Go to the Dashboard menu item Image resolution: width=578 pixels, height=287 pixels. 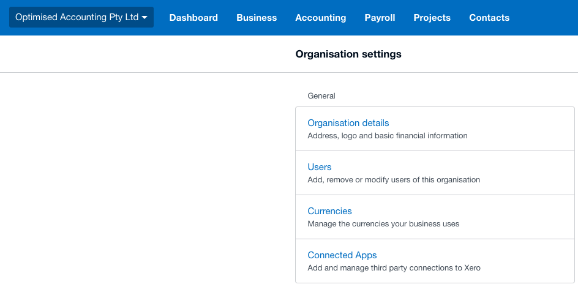(x=193, y=18)
